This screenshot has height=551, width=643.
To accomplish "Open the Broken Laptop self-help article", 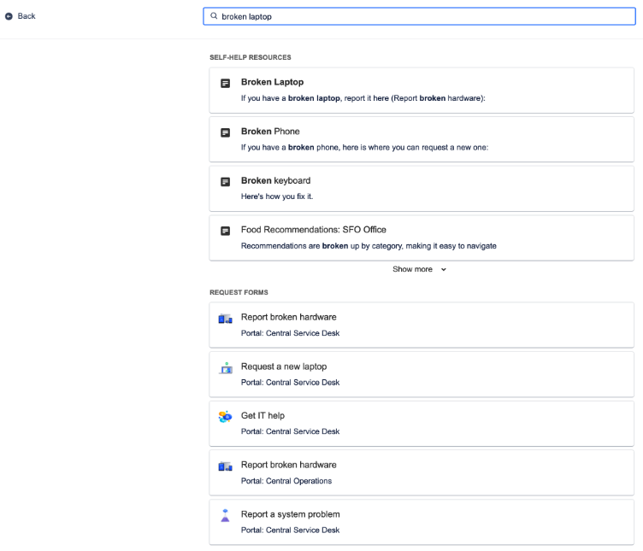I will point(272,82).
